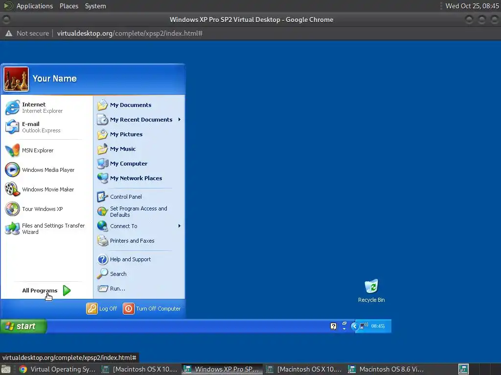The image size is (501, 375).
Task: Expand All Programs green arrow
Action: point(67,291)
